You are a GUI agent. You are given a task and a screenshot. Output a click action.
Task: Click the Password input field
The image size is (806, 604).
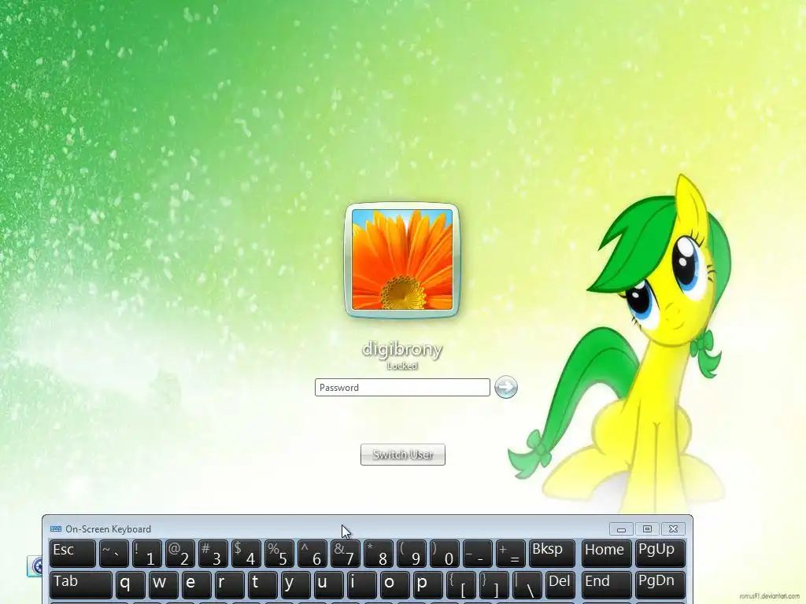coord(402,387)
